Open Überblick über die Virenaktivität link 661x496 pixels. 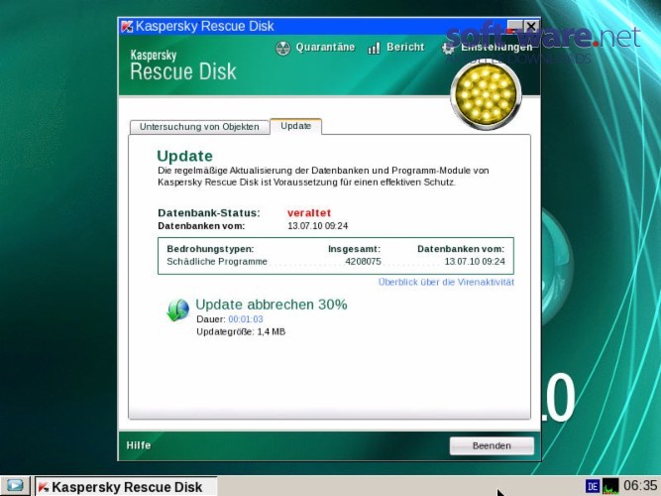pos(446,282)
